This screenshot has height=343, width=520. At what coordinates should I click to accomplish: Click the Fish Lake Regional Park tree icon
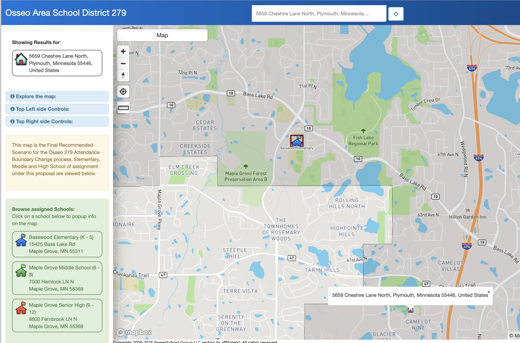coord(363,131)
